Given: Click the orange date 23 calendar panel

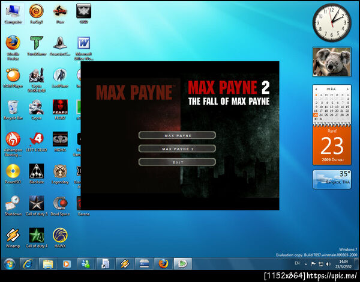Looking at the screenshot, I should (x=332, y=146).
